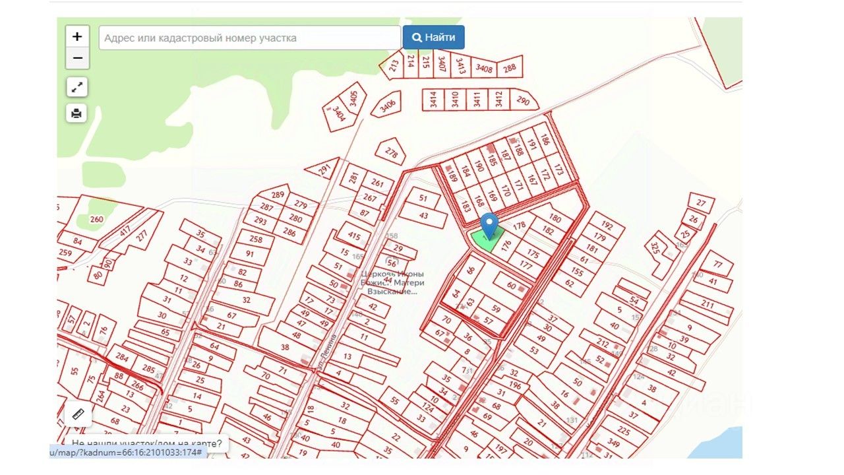Zoom in with the plus button

click(77, 36)
